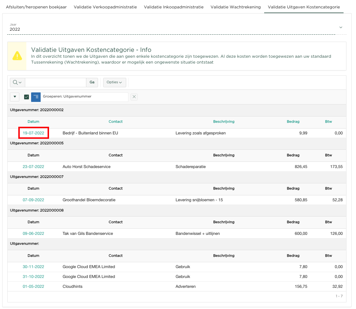Click the blue group-by control break icon
The height and width of the screenshot is (309, 356).
36,97
